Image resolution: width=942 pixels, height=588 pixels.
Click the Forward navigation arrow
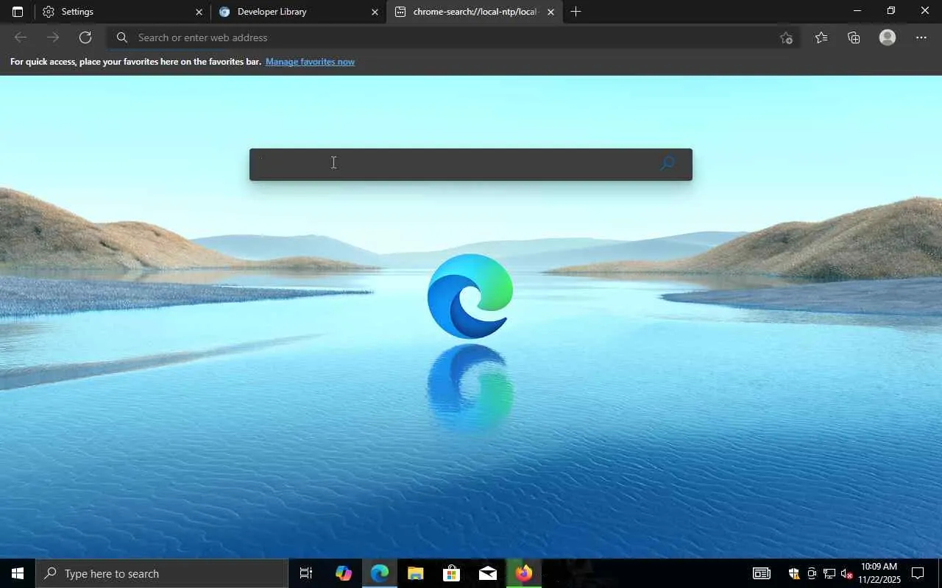[53, 37]
